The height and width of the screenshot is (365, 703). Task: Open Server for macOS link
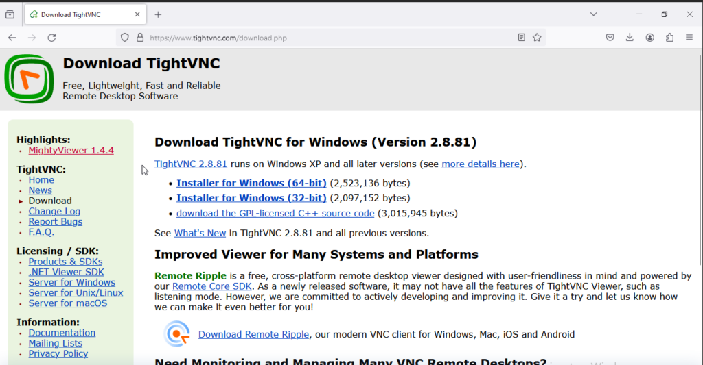coord(68,303)
